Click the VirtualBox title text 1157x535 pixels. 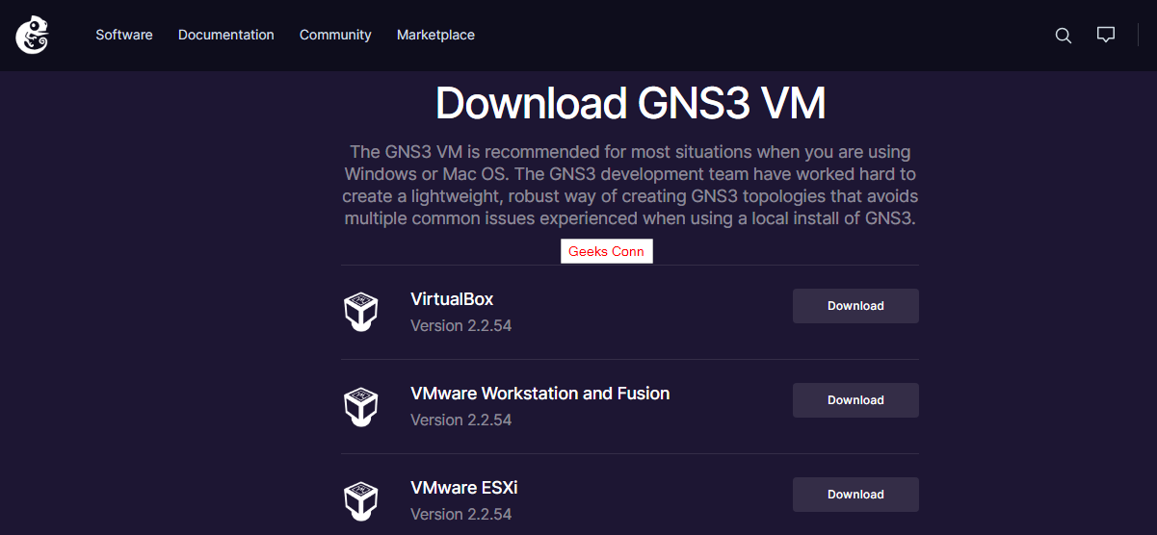(452, 299)
